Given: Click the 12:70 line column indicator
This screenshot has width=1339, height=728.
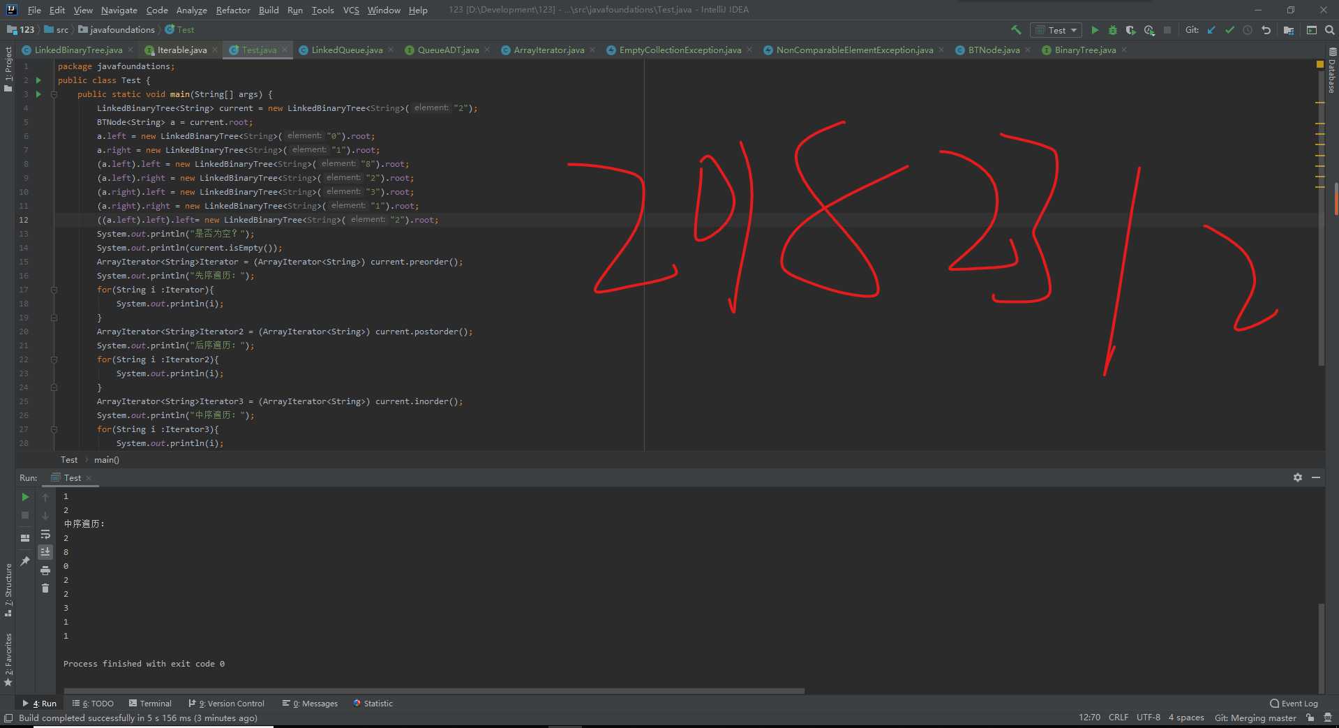Looking at the screenshot, I should pyautogui.click(x=1089, y=718).
